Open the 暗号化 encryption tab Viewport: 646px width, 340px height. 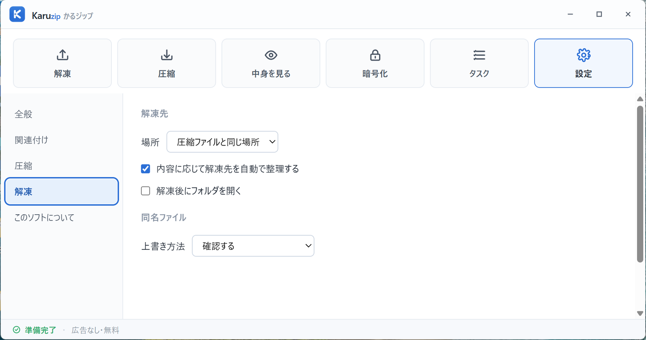(x=375, y=63)
